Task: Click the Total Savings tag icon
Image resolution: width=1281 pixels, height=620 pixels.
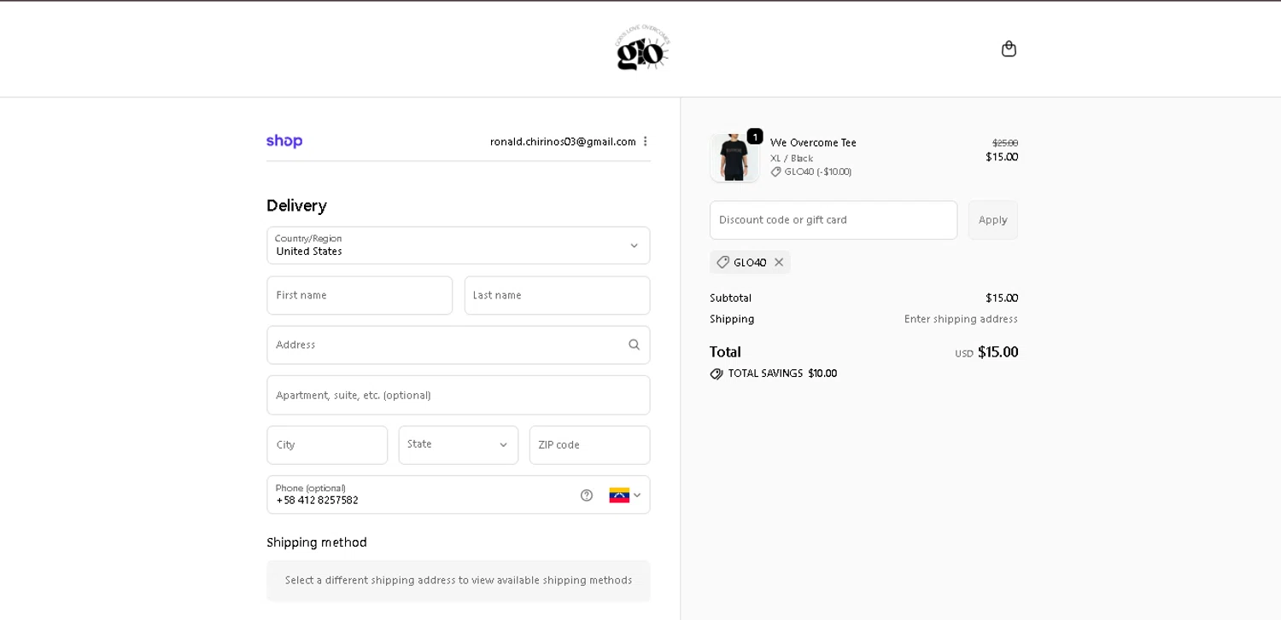Action: click(x=717, y=374)
